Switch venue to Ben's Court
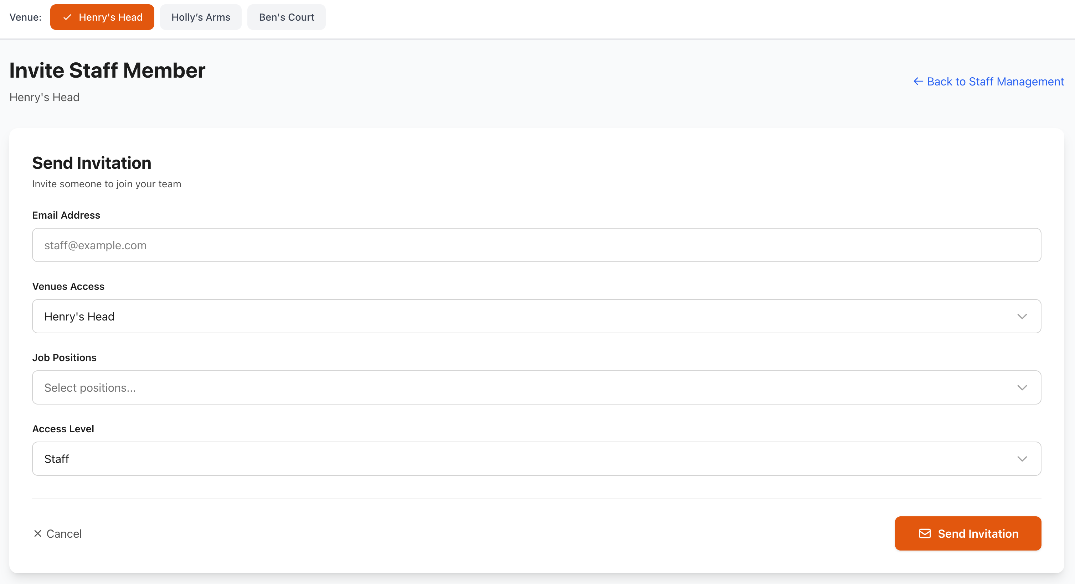 (x=286, y=17)
